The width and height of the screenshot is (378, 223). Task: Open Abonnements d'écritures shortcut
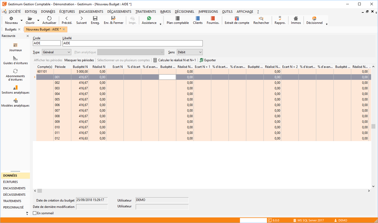click(x=15, y=75)
